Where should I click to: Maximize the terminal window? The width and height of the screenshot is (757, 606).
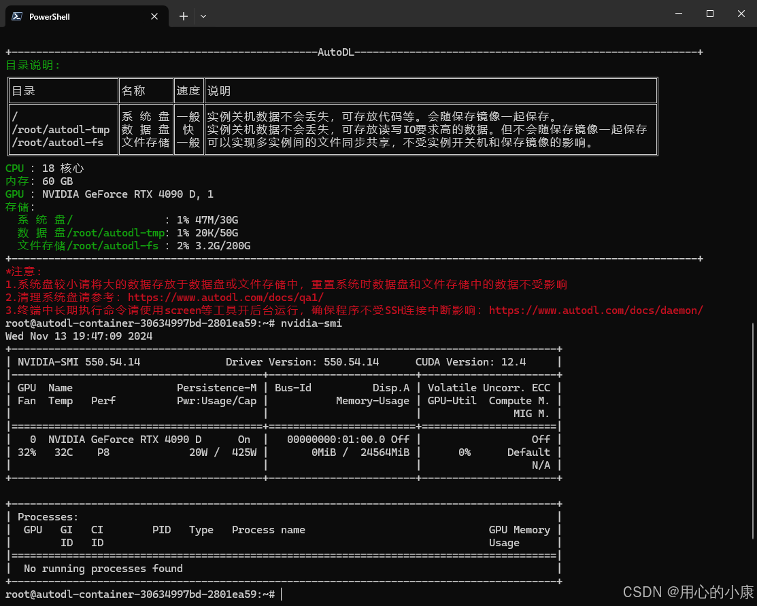(709, 14)
